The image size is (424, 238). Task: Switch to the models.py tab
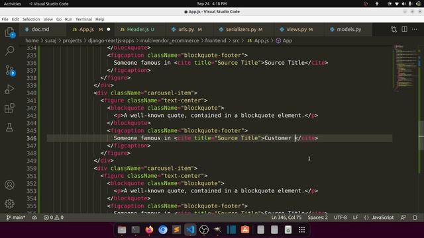[x=349, y=29]
